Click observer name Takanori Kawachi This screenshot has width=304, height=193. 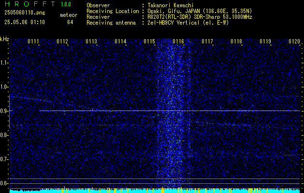click(171, 5)
